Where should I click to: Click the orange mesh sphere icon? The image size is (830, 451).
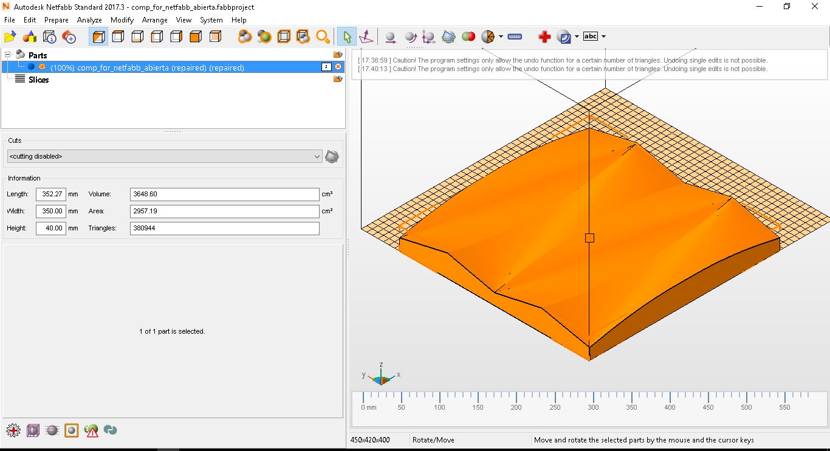pyautogui.click(x=488, y=37)
